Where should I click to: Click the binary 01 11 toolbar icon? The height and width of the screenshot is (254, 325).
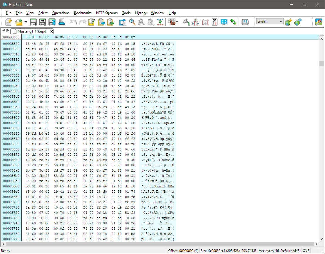[215, 22]
